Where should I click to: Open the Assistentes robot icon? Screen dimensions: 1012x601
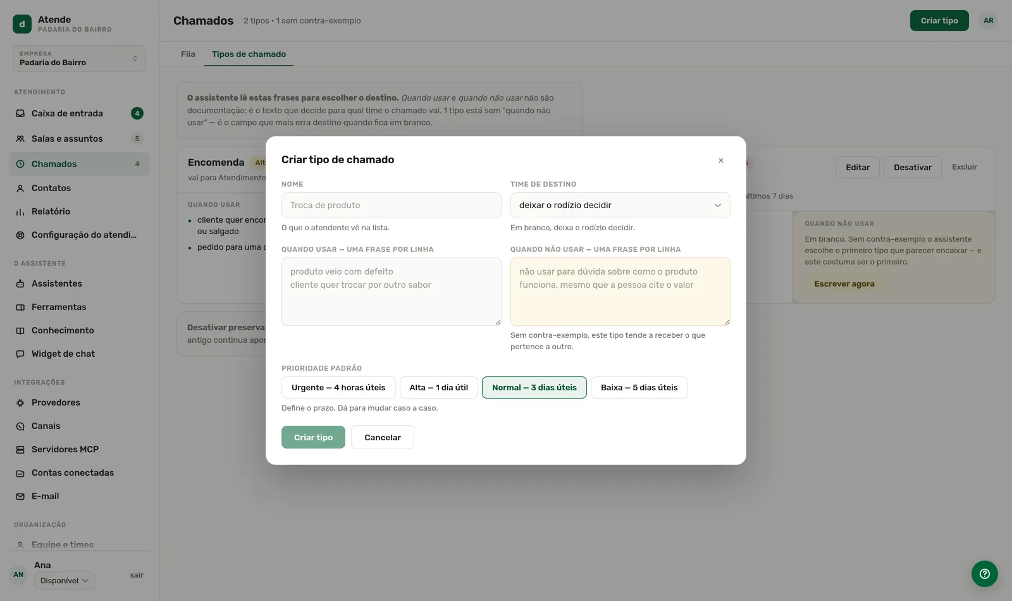(20, 283)
